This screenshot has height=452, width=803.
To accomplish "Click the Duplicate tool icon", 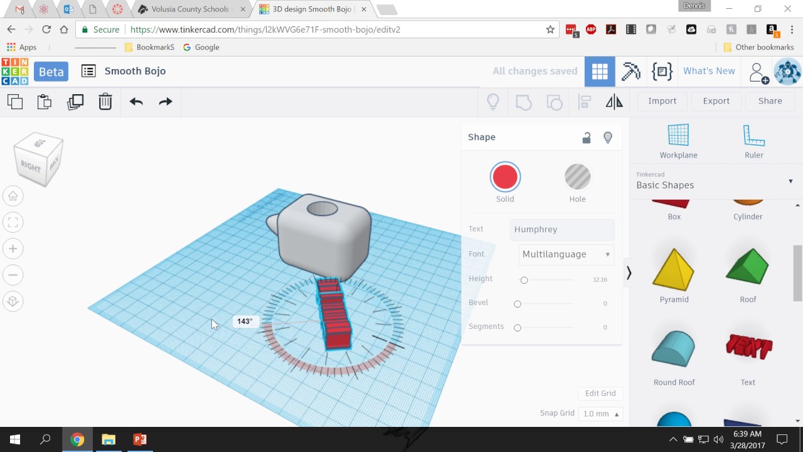I will [75, 102].
